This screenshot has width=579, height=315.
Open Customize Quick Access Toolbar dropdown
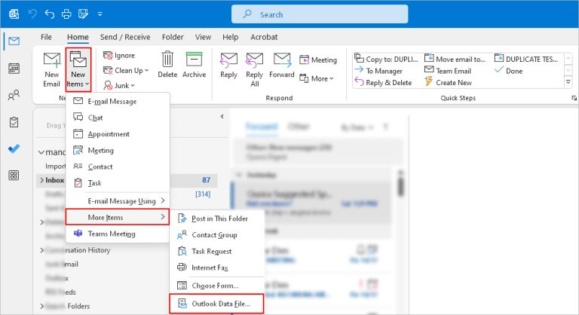pos(100,14)
